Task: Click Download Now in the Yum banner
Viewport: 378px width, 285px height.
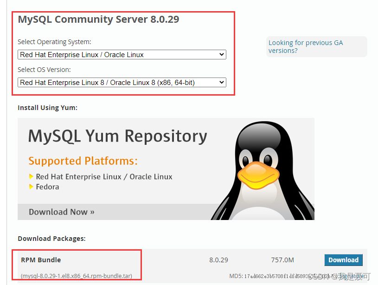Action: click(62, 212)
